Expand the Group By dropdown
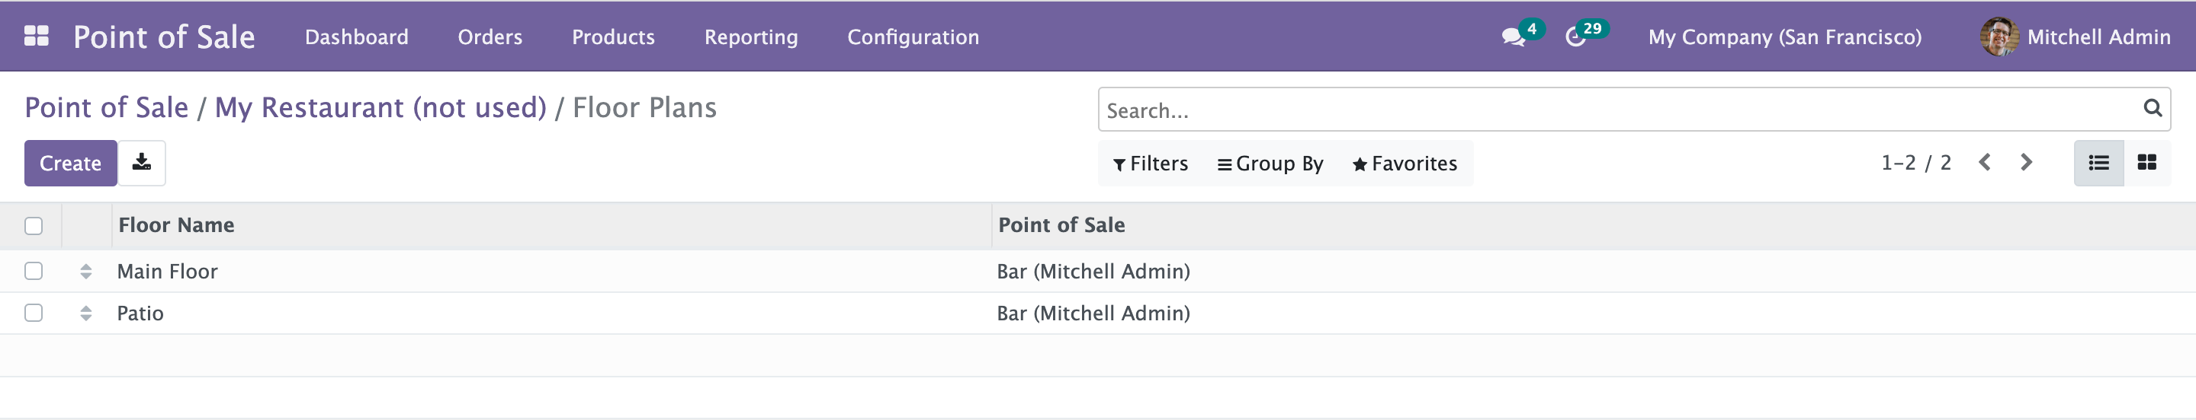 [x=1270, y=164]
